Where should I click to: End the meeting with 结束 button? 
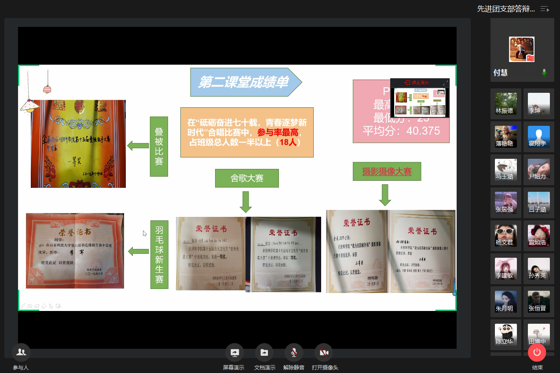coord(537,352)
